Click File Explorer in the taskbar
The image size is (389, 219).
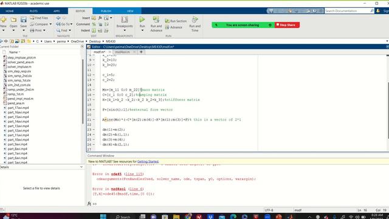[x=176, y=217]
